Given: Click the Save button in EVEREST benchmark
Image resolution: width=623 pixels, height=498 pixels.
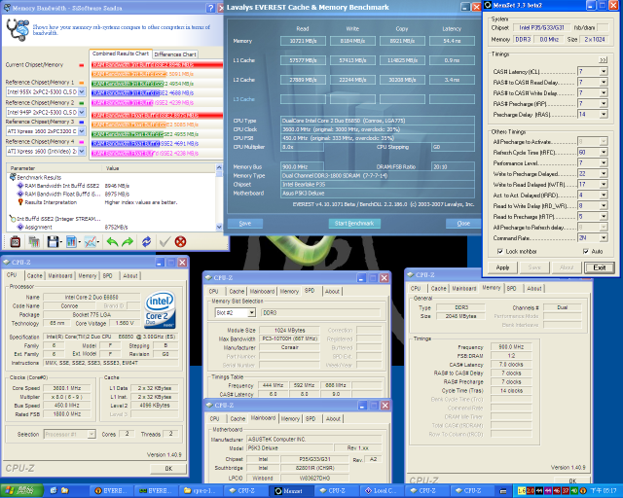Looking at the screenshot, I should [x=245, y=223].
